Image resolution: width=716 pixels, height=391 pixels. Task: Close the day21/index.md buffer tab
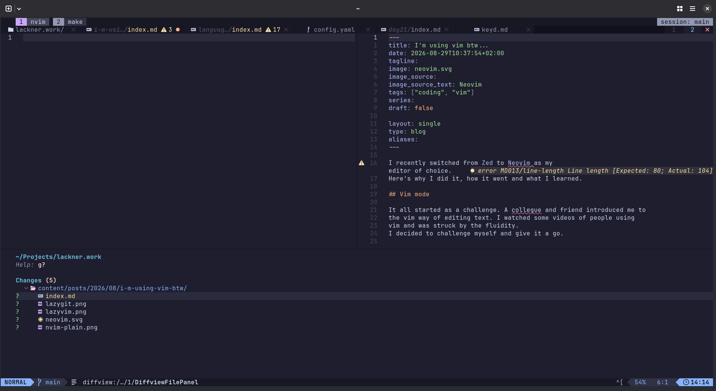[446, 29]
